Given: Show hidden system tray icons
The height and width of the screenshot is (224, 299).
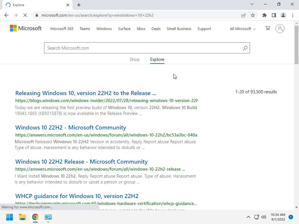Looking at the screenshot, I should click(x=248, y=217).
